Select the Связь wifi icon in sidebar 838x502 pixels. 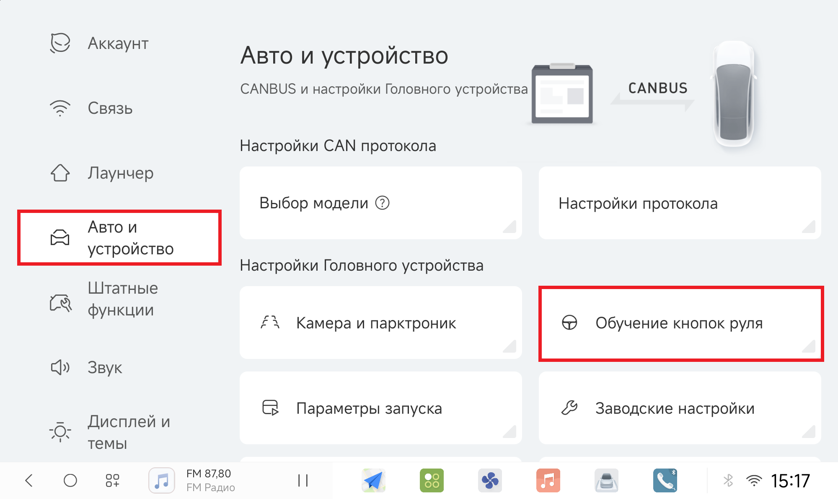pos(60,108)
